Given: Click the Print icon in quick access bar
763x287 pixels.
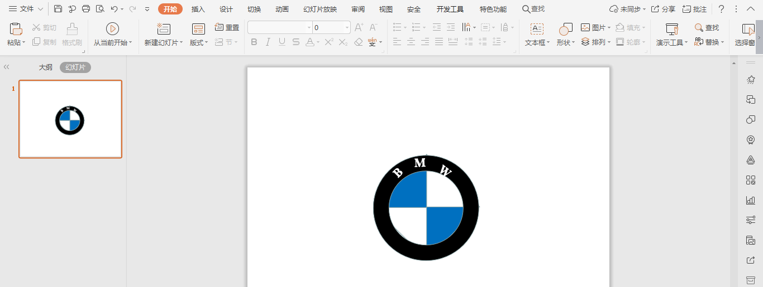Looking at the screenshot, I should [86, 9].
